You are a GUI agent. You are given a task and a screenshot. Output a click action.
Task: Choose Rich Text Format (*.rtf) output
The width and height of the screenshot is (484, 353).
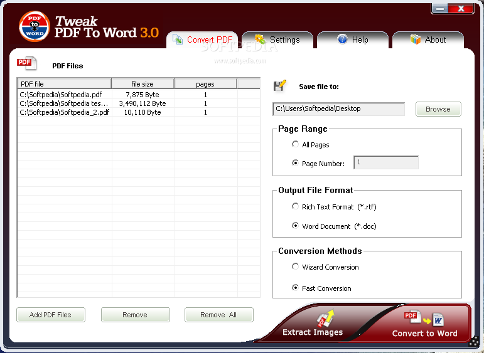(x=296, y=206)
